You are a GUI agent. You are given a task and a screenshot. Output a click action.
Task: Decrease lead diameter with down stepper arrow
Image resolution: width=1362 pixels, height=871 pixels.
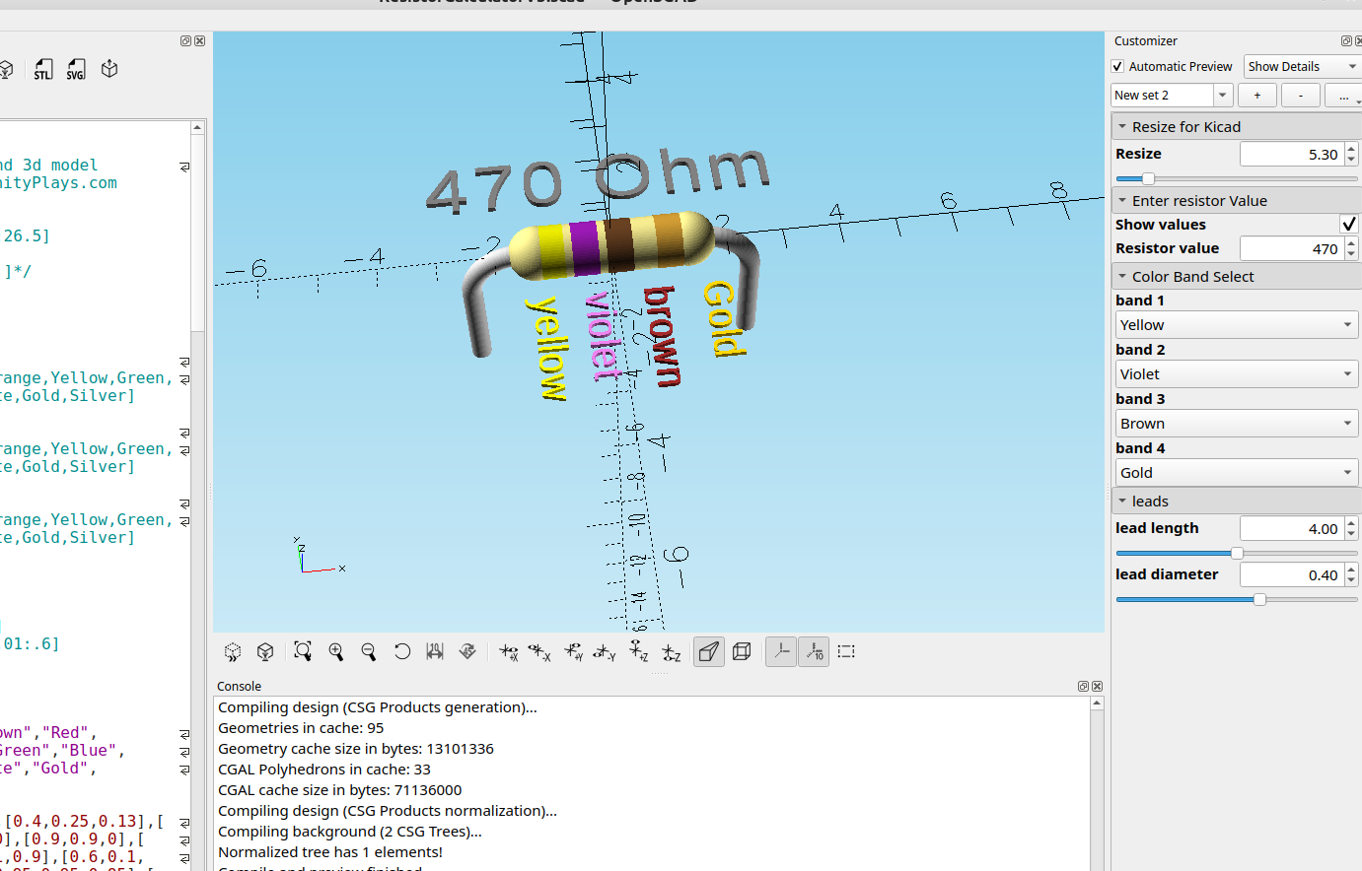[x=1351, y=581]
